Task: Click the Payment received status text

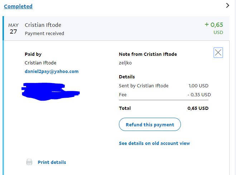Action: click(44, 33)
